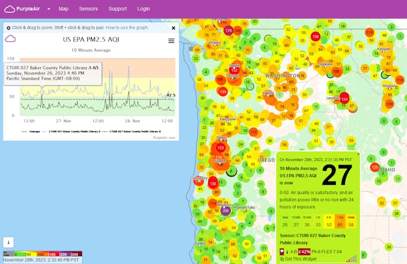
Task: Click the thermometer icon in sensor popup
Action: (x=288, y=251)
